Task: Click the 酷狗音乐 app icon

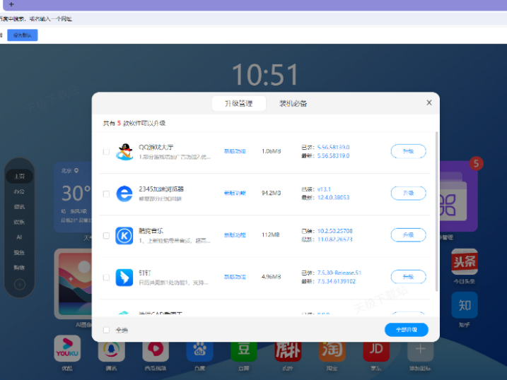Action: tap(124, 235)
